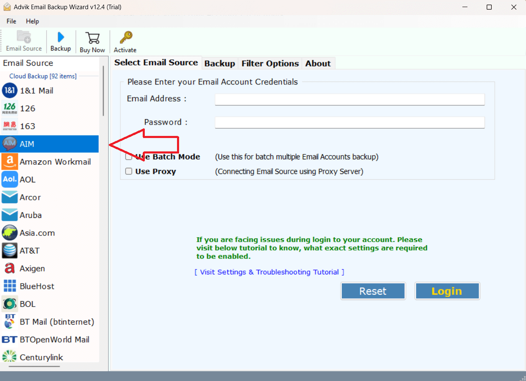Image resolution: width=526 pixels, height=381 pixels.
Task: Enable the Use Proxy checkbox
Action: (128, 171)
